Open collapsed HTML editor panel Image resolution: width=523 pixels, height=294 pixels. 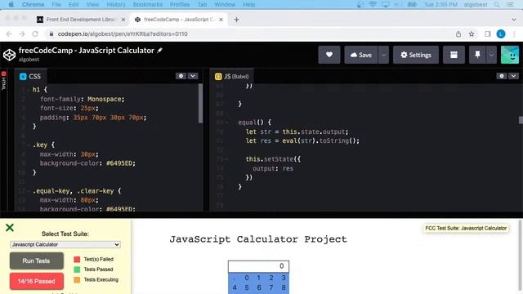click(3, 81)
